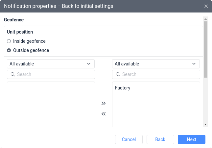Click the scrollbar down arrow
The height and width of the screenshot is (148, 212).
pos(205,124)
